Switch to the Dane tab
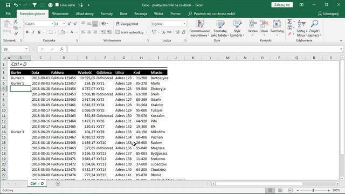345x194 pixels. point(123,13)
